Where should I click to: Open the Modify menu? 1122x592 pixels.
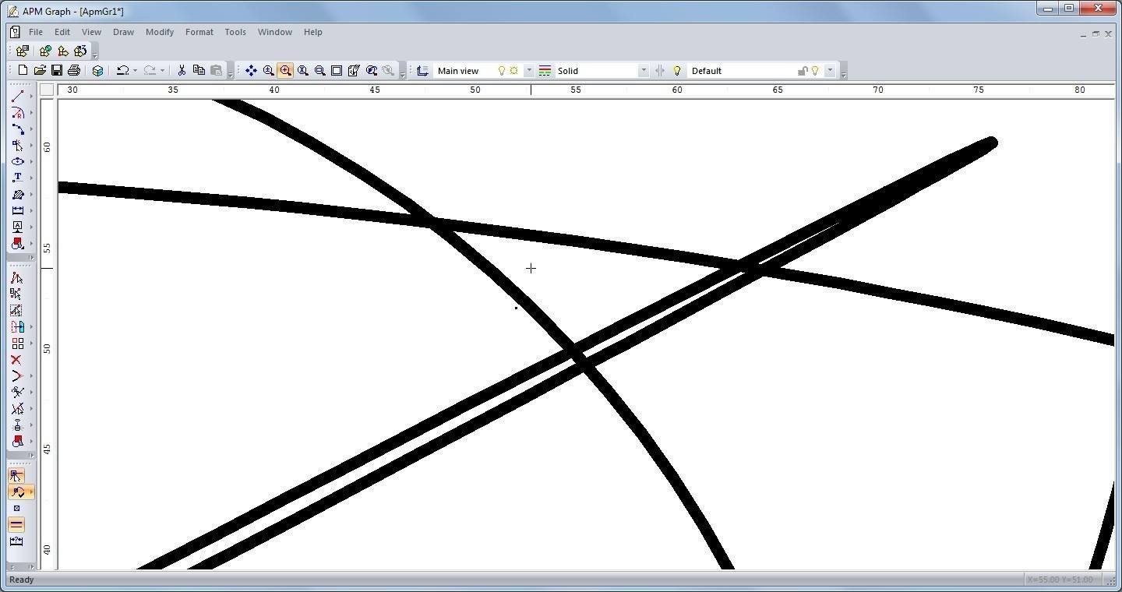pyautogui.click(x=160, y=32)
